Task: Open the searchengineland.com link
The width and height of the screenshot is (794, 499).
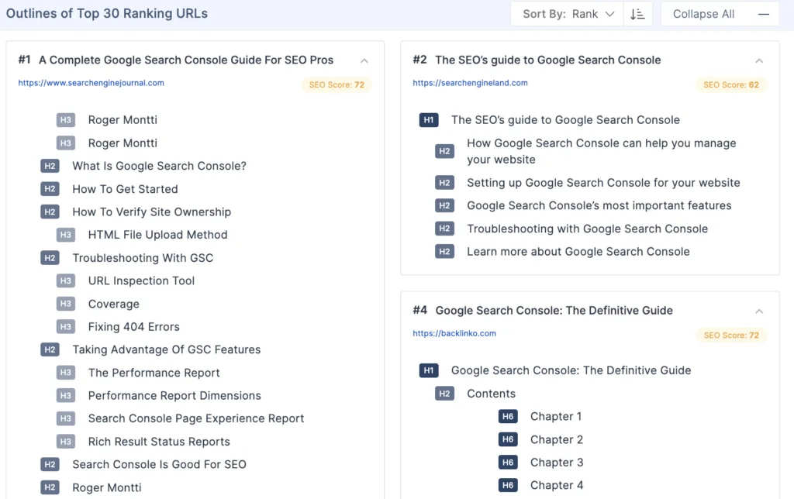Action: point(470,83)
